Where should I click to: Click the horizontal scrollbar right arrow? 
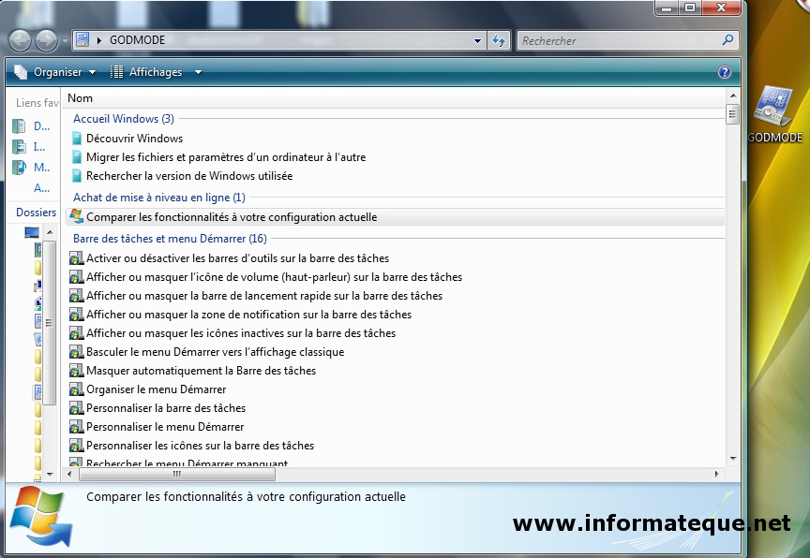pyautogui.click(x=716, y=474)
